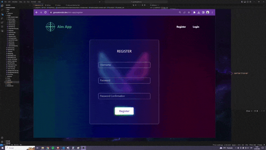Toggle VS Code primary sidebar layout icon
This screenshot has height=150, width=266.
coord(242,2)
